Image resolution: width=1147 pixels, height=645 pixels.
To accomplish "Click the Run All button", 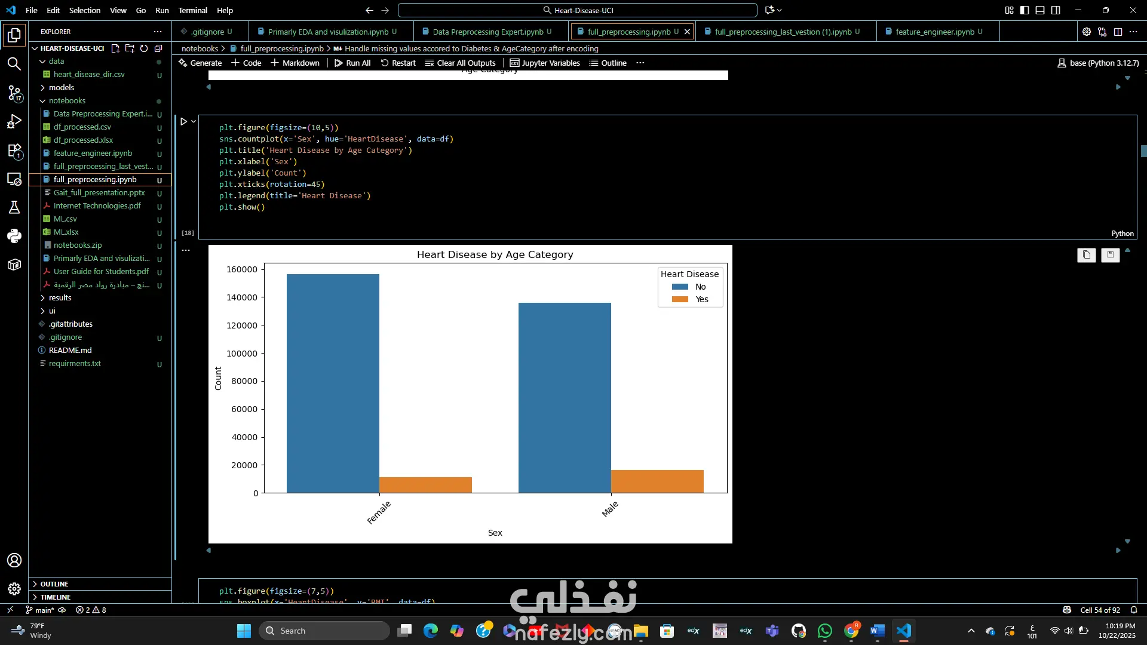I will click(x=352, y=63).
